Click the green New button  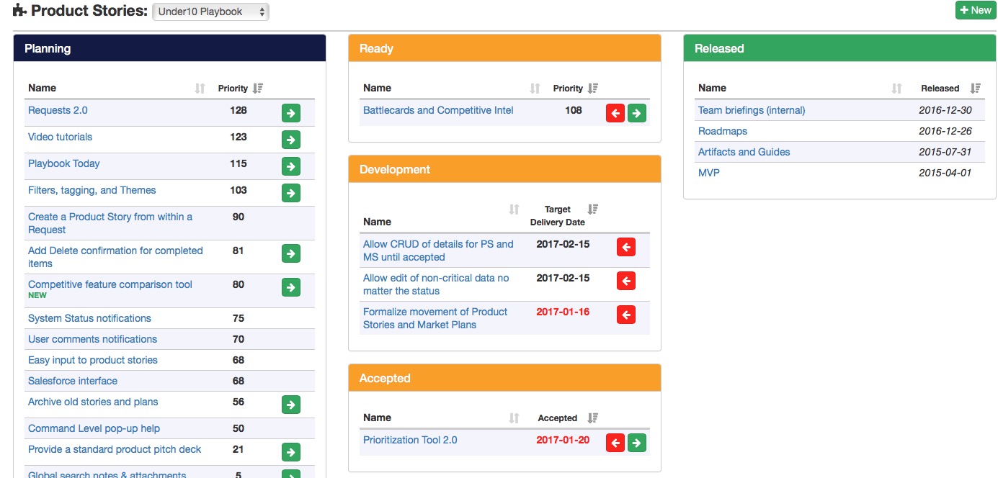(976, 10)
